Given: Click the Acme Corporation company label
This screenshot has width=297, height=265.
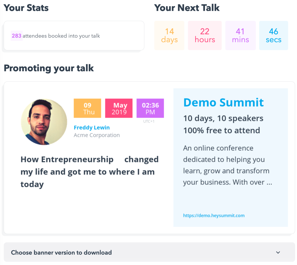Looking at the screenshot, I should 97,135.
